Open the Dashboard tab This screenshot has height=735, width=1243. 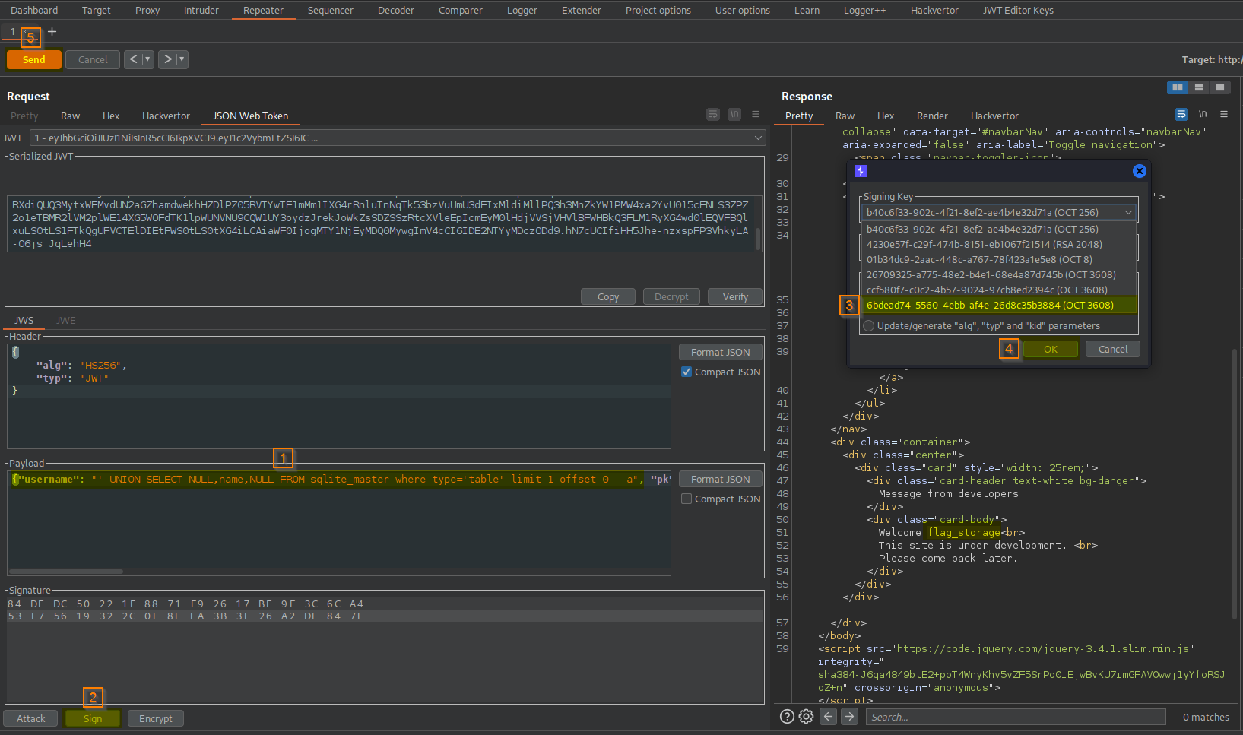34,10
